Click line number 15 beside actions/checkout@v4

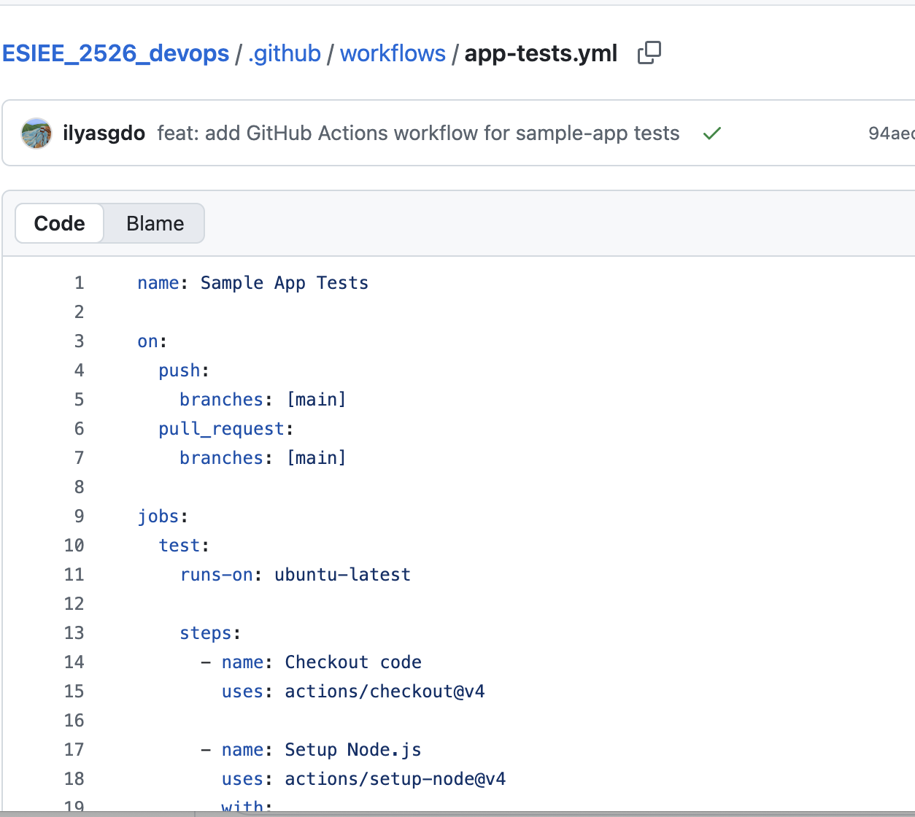74,692
